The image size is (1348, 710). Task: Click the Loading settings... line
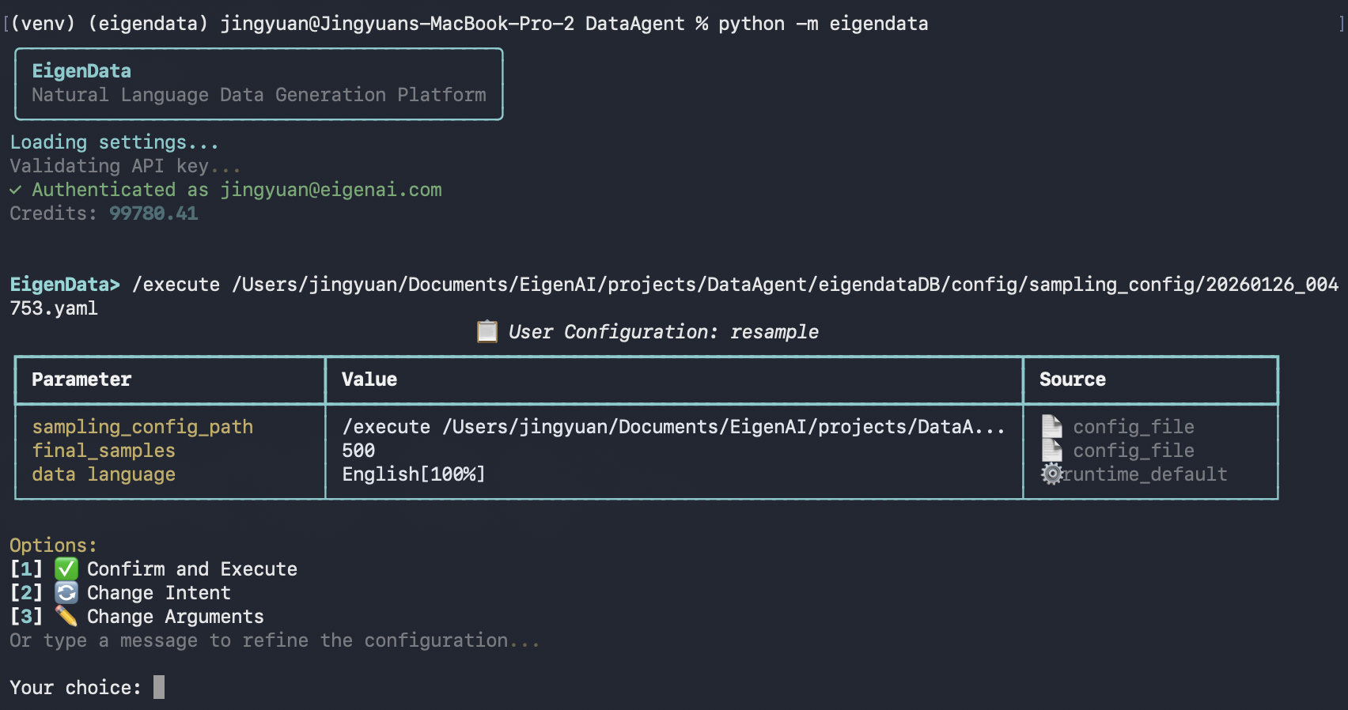pos(114,142)
